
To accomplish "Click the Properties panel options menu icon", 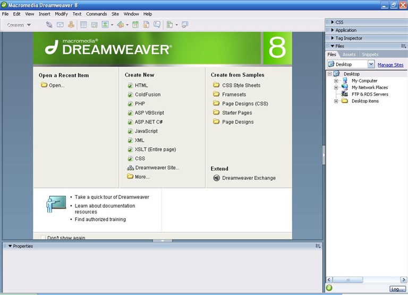I will click(318, 246).
